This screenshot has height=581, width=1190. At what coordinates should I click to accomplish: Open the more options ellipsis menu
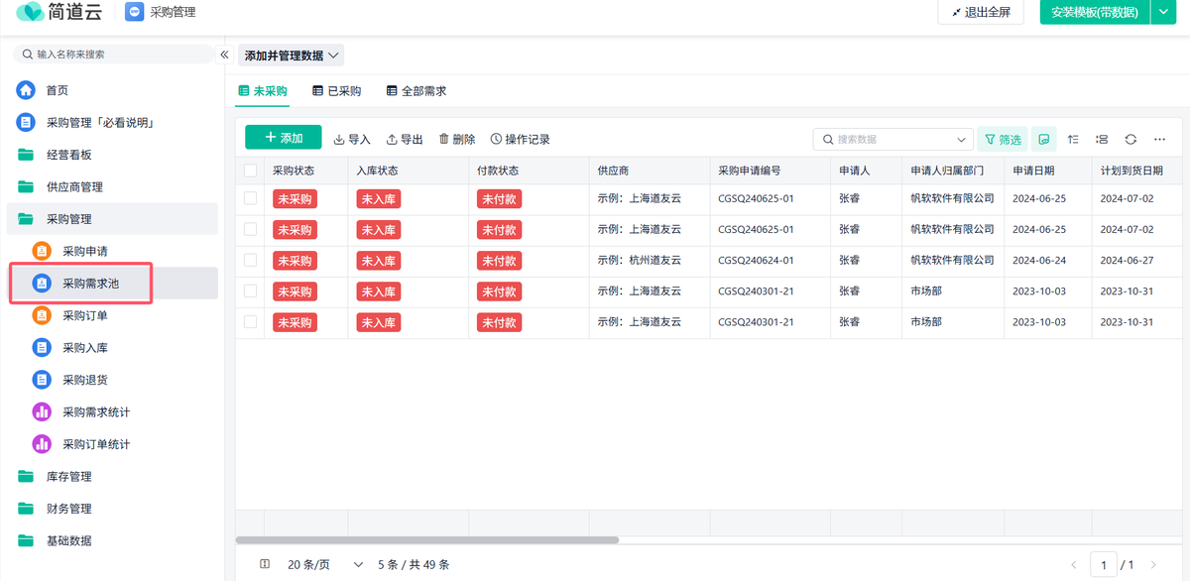pos(1158,140)
